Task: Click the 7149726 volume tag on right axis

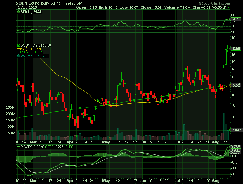Action: (x=236, y=130)
